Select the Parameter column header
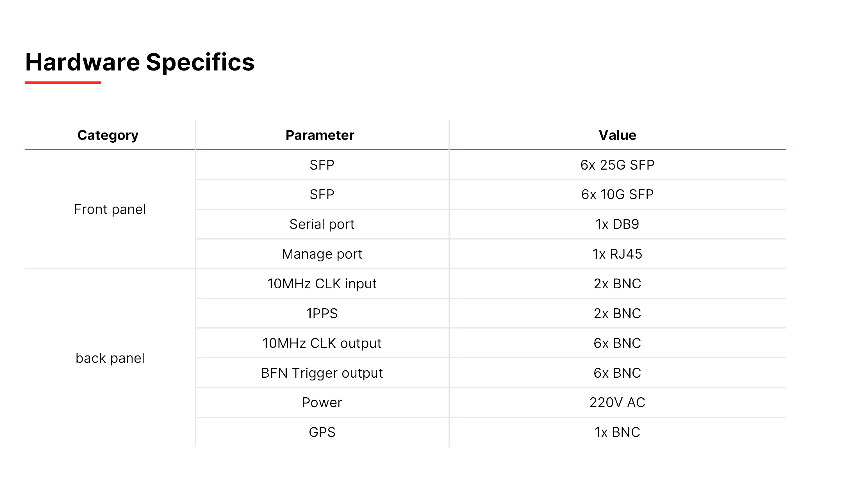The image size is (849, 488). click(320, 135)
